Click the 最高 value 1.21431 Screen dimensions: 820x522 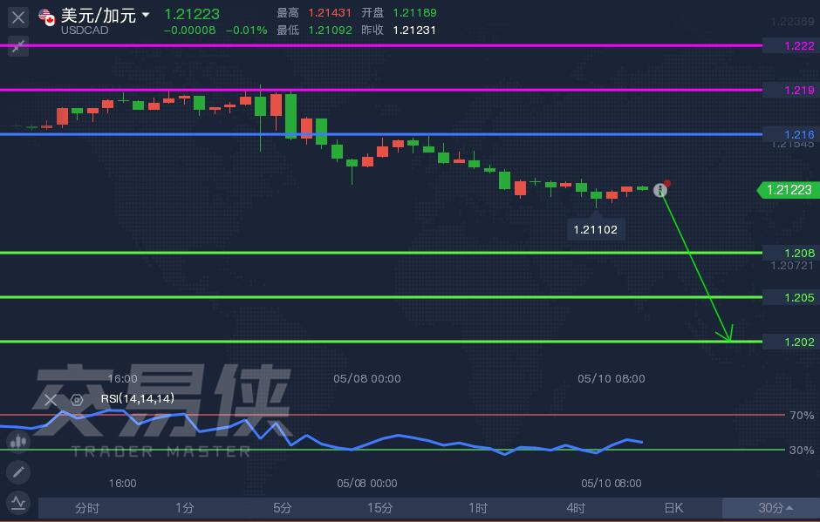[330, 12]
